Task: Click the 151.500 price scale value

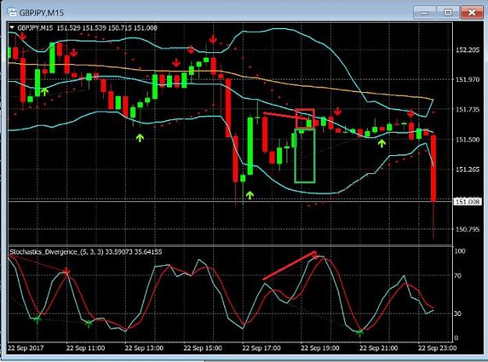Action: (468, 140)
